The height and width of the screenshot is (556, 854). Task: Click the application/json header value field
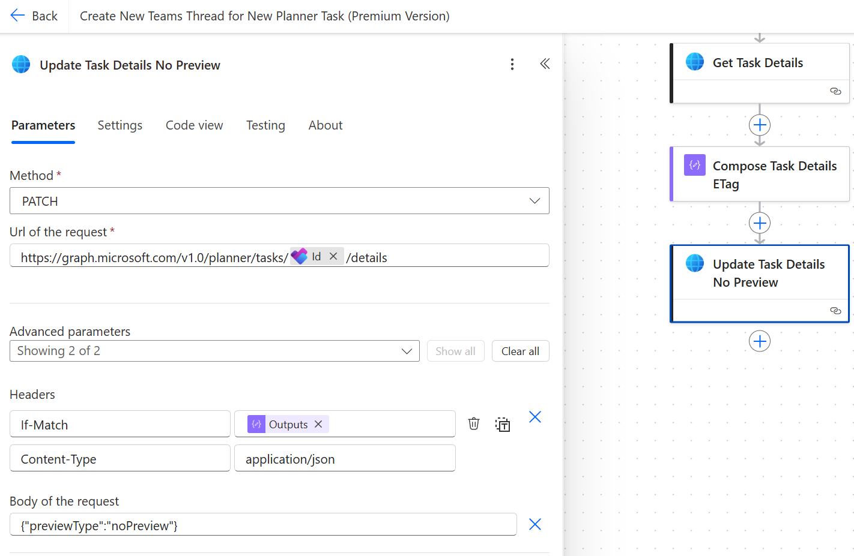tap(345, 458)
